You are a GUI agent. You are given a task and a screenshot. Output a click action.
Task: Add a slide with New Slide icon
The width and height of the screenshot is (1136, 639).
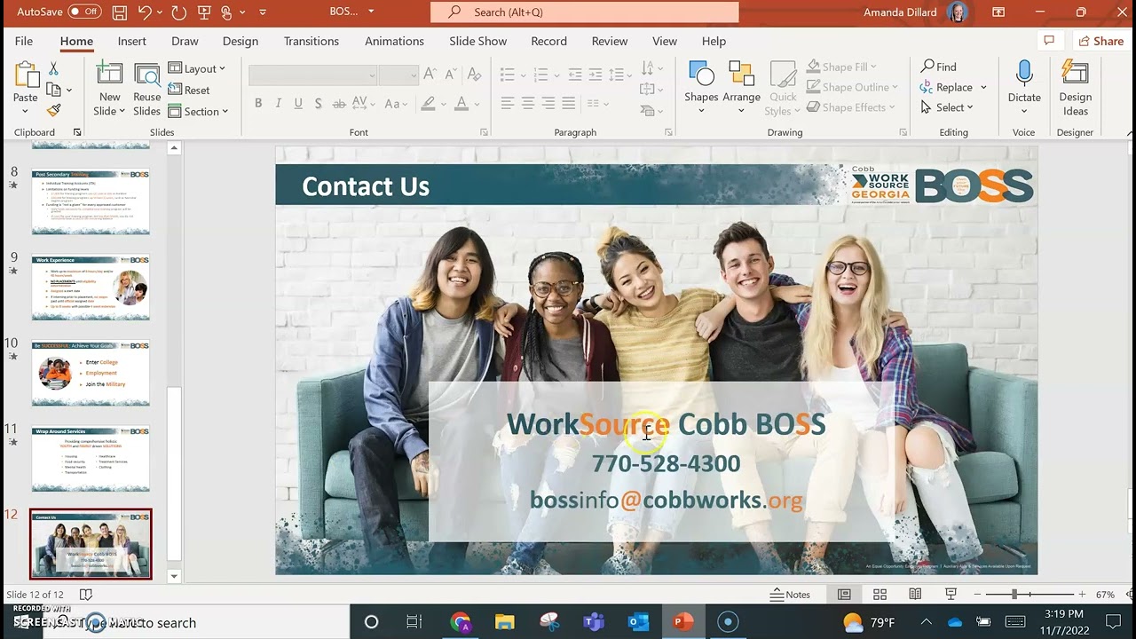click(109, 75)
